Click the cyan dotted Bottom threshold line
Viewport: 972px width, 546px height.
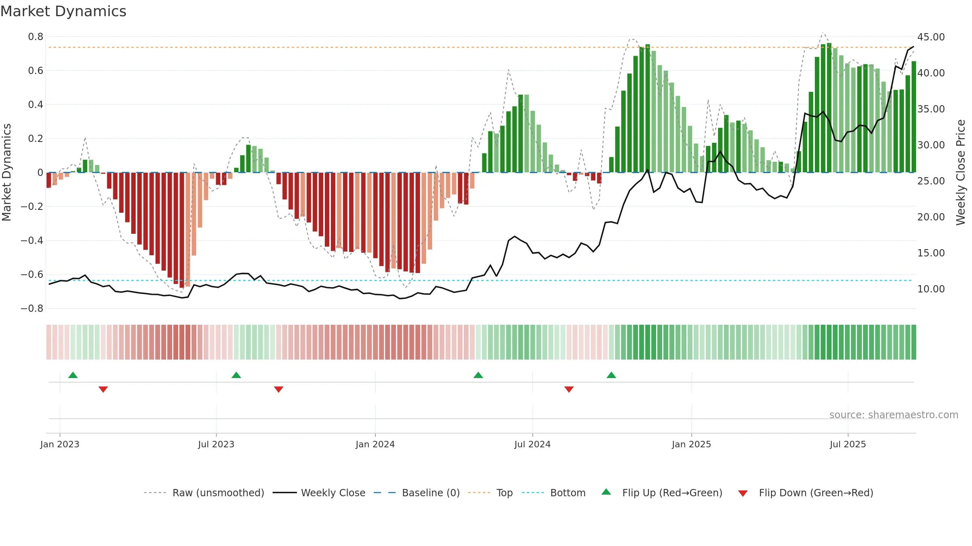tap(480, 280)
